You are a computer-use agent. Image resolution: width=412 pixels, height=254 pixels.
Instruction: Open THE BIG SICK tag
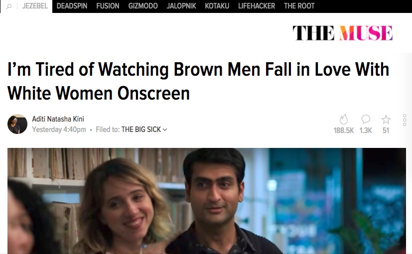141,129
